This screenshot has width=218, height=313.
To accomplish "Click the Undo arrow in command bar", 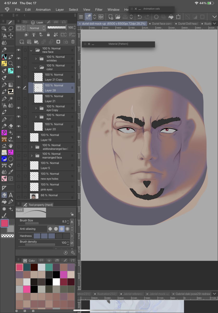I will 139,17.
